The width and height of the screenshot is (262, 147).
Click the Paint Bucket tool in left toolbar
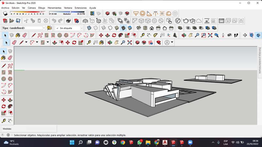tap(4, 57)
